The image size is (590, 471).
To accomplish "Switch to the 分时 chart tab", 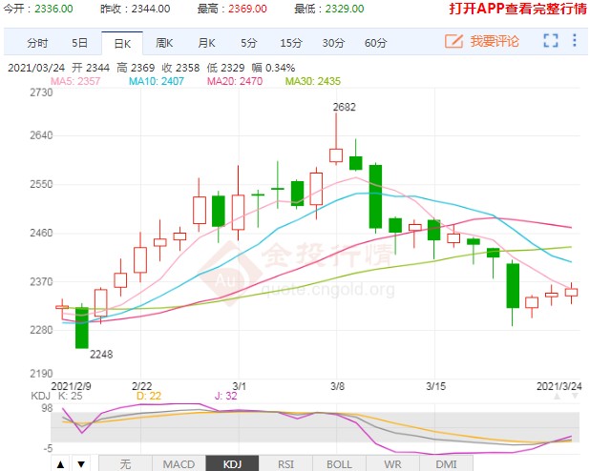I will tap(37, 44).
